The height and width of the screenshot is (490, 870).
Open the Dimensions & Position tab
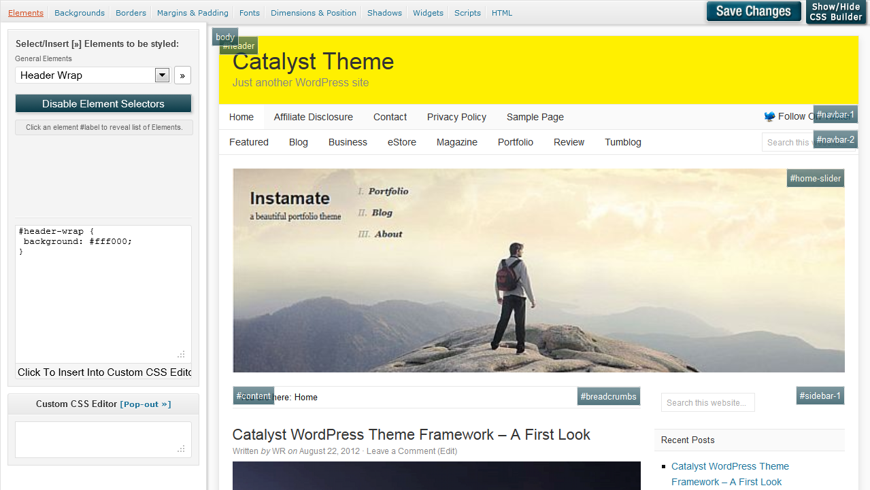click(314, 13)
